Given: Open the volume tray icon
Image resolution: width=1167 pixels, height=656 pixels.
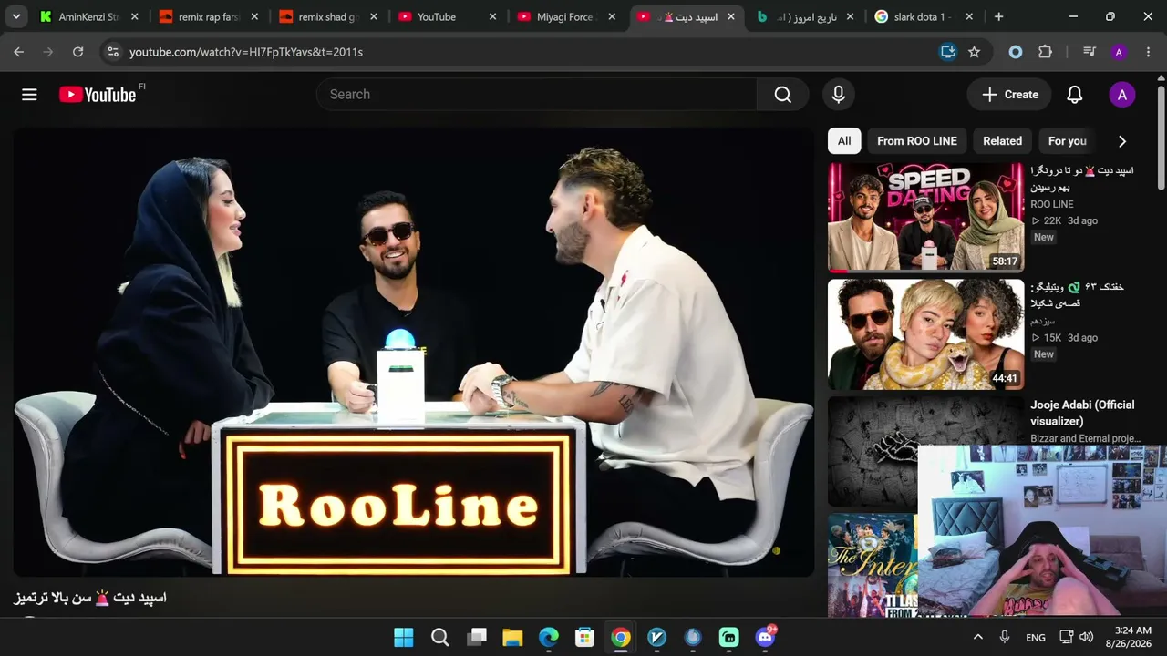Looking at the screenshot, I should tap(1086, 637).
